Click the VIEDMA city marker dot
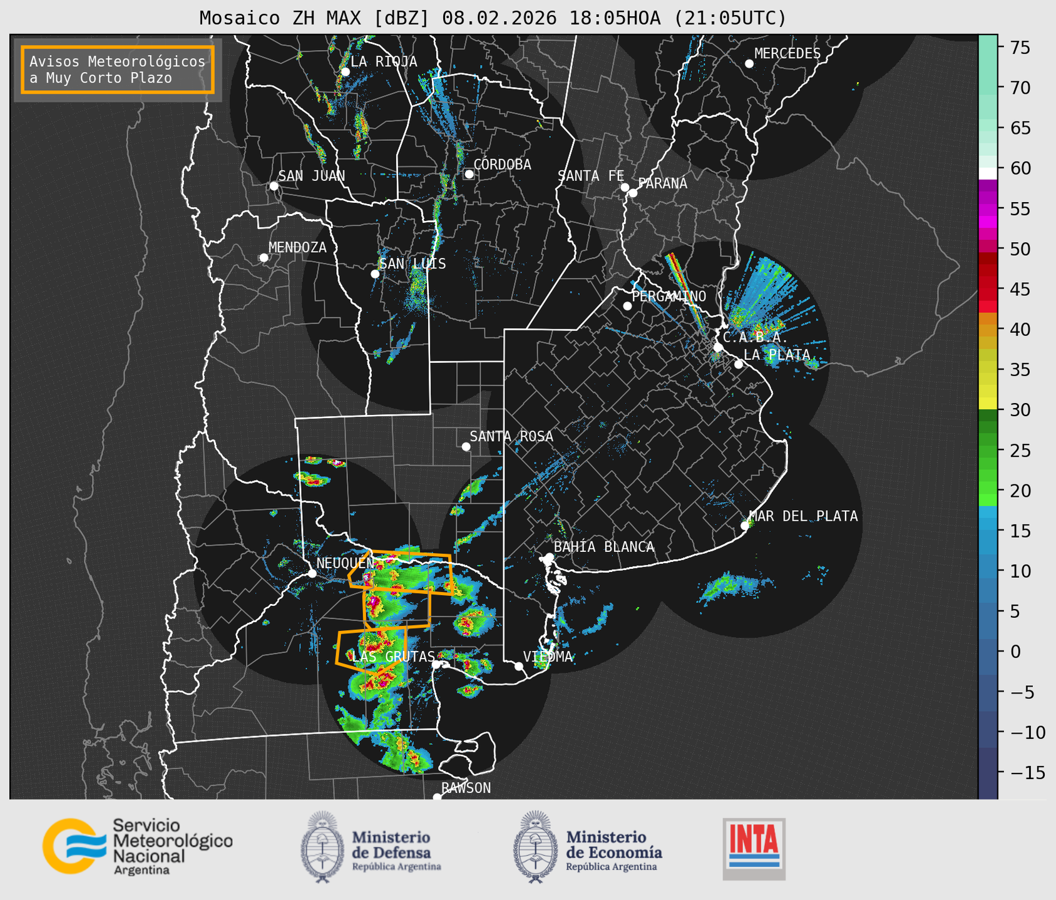The height and width of the screenshot is (900, 1056). (x=519, y=666)
